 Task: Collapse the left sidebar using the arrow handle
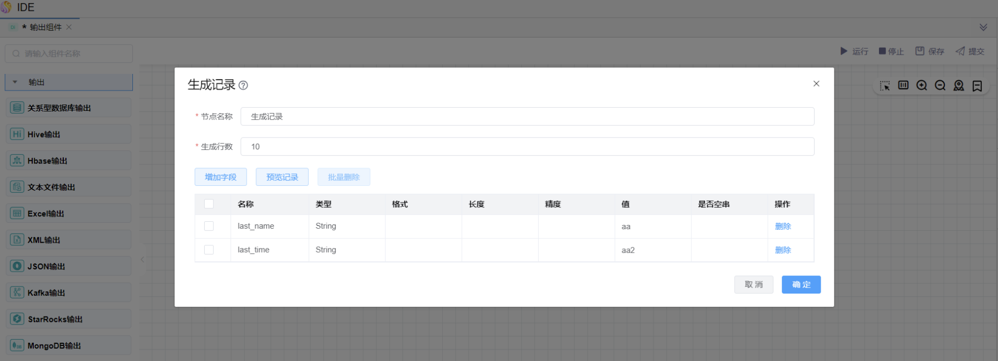click(143, 260)
